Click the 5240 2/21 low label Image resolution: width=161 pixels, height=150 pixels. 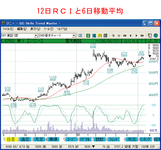110,71
